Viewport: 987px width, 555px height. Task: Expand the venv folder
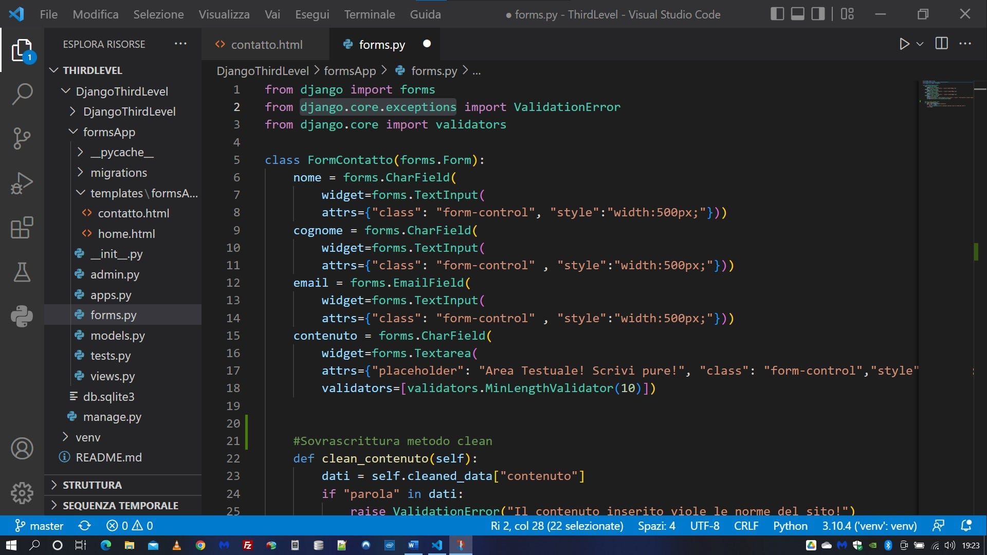tap(65, 437)
